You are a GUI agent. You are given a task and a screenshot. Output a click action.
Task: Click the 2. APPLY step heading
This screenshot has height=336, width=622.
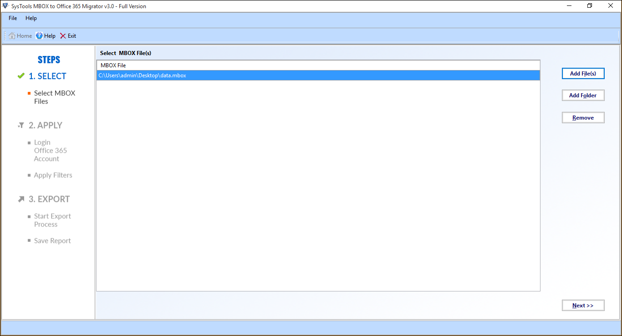46,125
